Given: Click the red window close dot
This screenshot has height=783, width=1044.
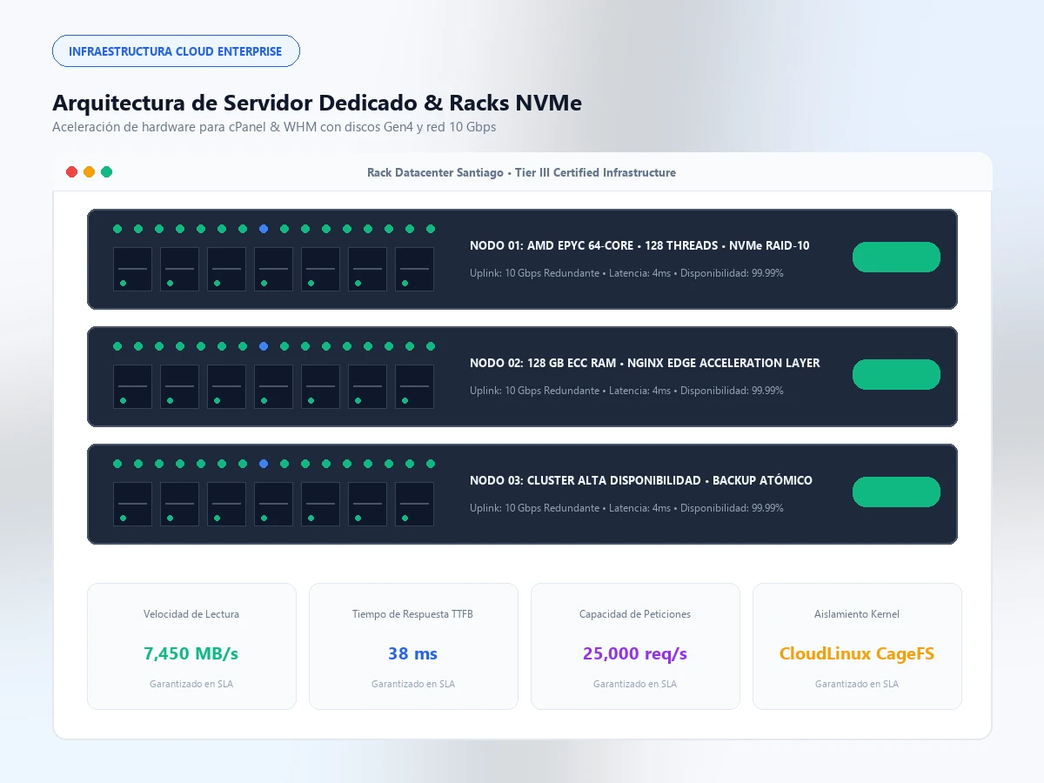Looking at the screenshot, I should 72,172.
